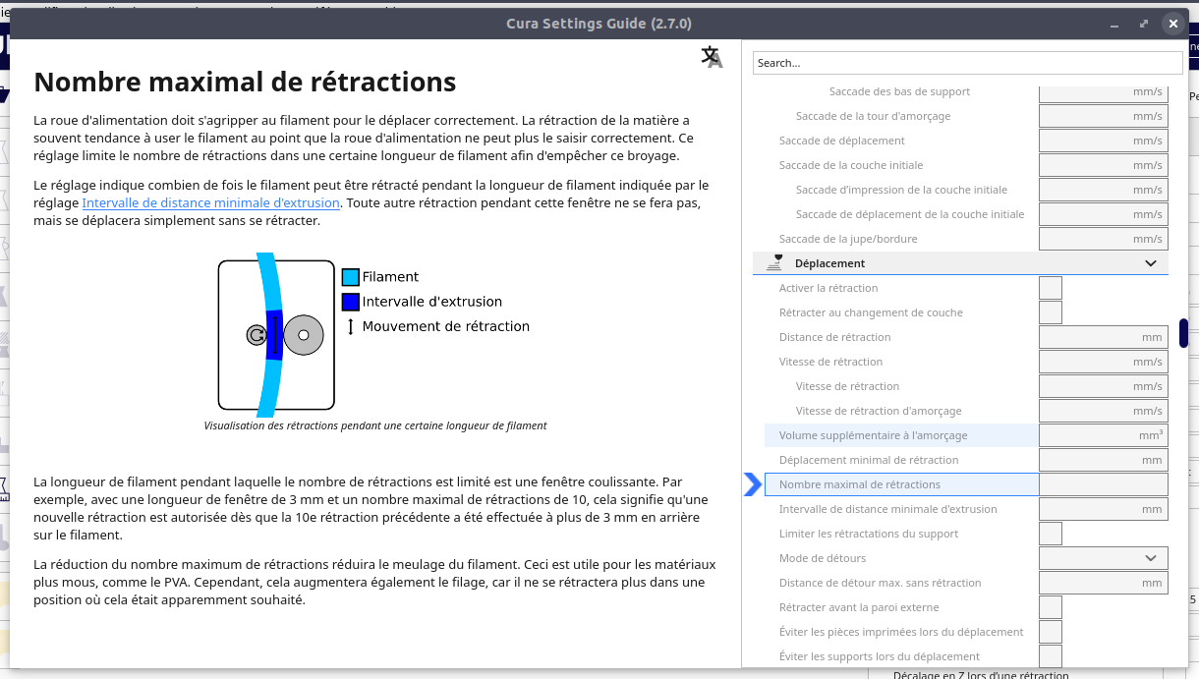Click the settings list scrollbar handle
This screenshot has height=679, width=1199.
[x=1184, y=333]
